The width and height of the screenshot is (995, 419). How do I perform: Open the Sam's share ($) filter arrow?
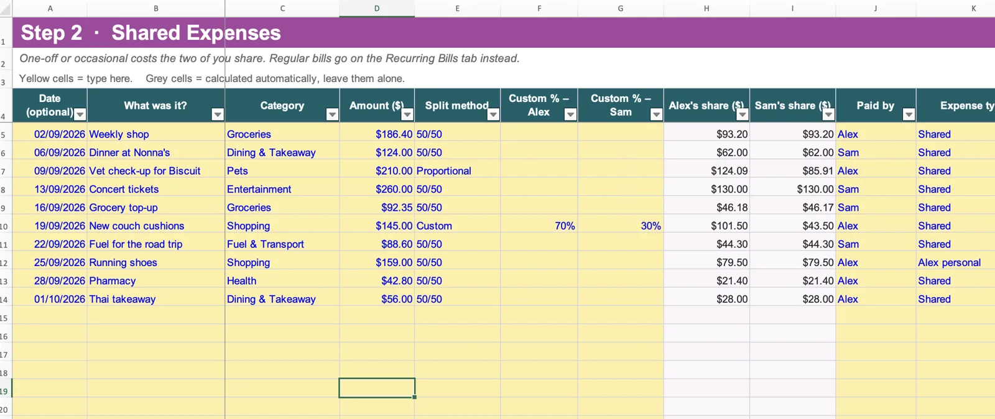tap(828, 114)
